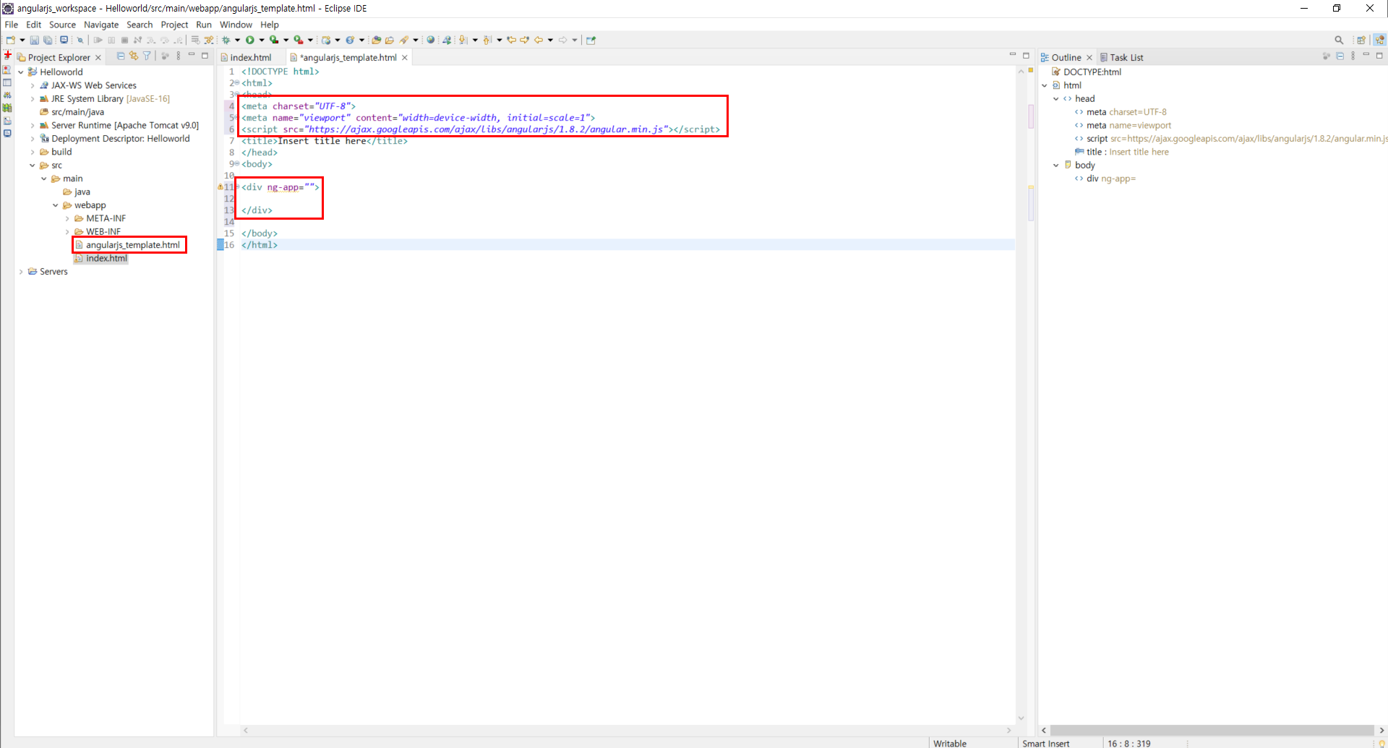This screenshot has width=1388, height=748.
Task: Open the Source menu
Action: pos(62,25)
